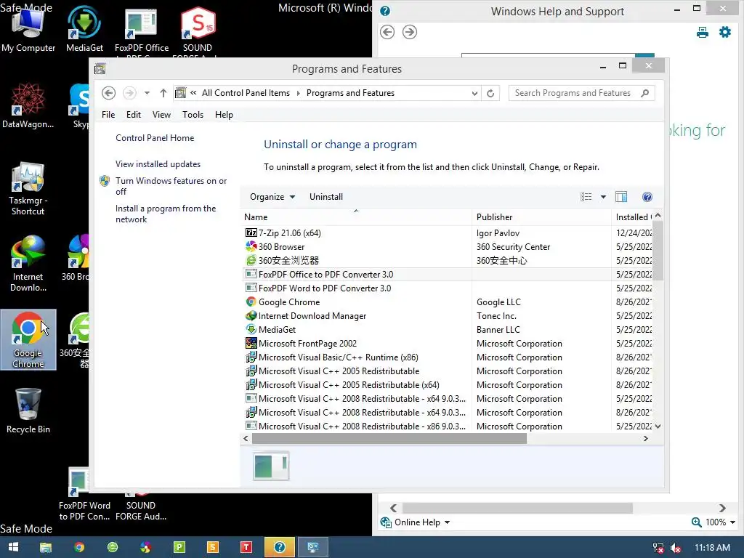This screenshot has width=744, height=558.
Task: Open View installed updates link
Action: coord(158,164)
